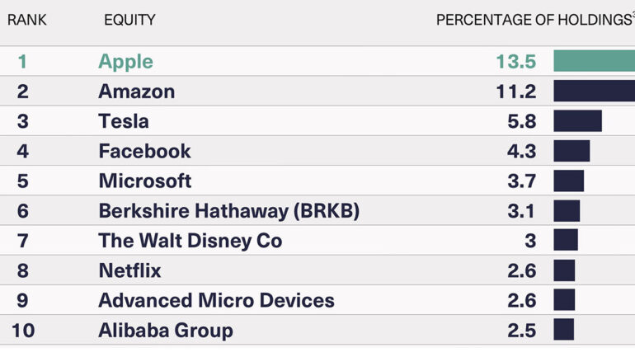Click the Alibaba Group label
635x357 pixels.
tap(166, 331)
